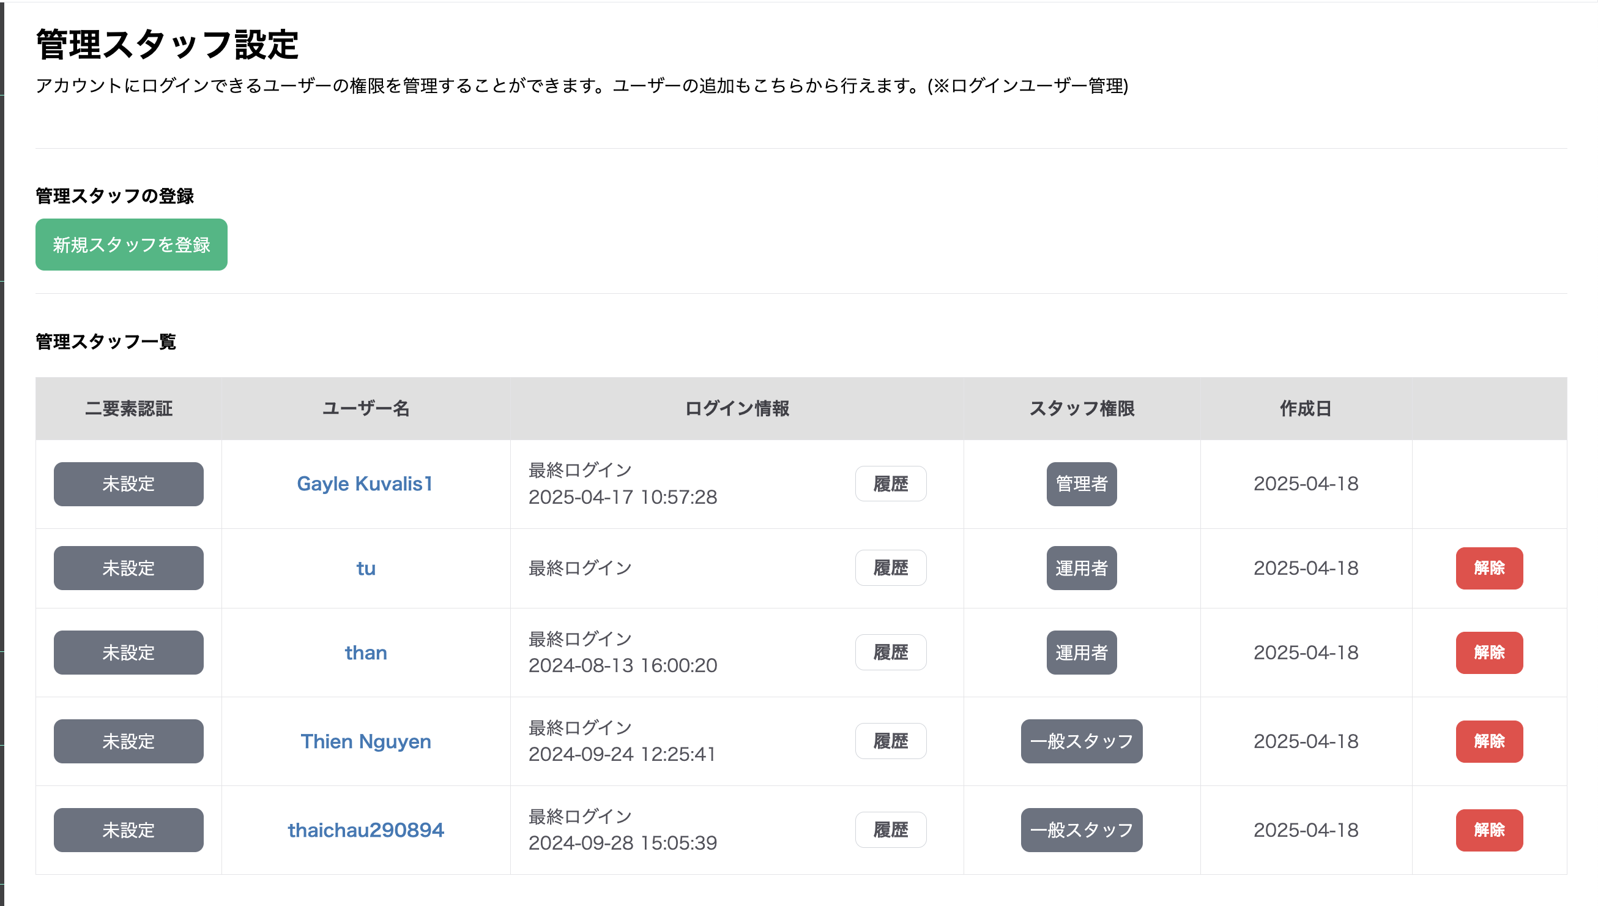This screenshot has height=906, width=1598.
Task: Click the 新規スタッフを登録 green button
Action: point(131,244)
